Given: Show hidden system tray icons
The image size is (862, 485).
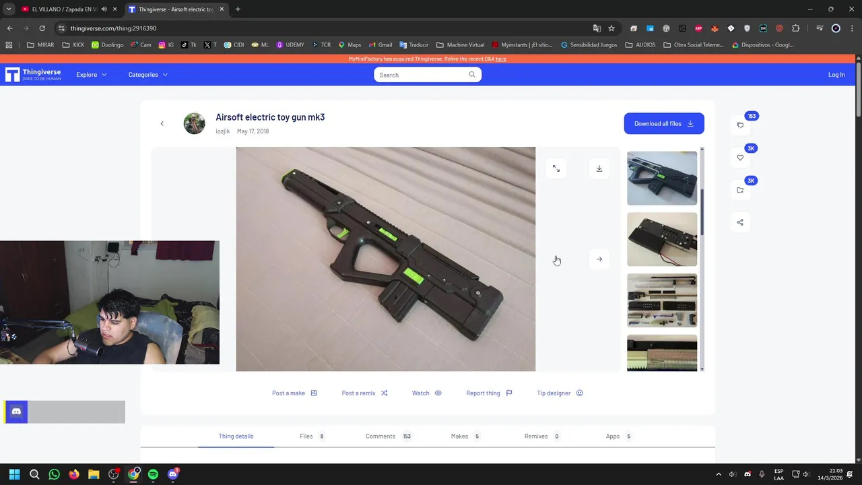Looking at the screenshot, I should pos(719,474).
